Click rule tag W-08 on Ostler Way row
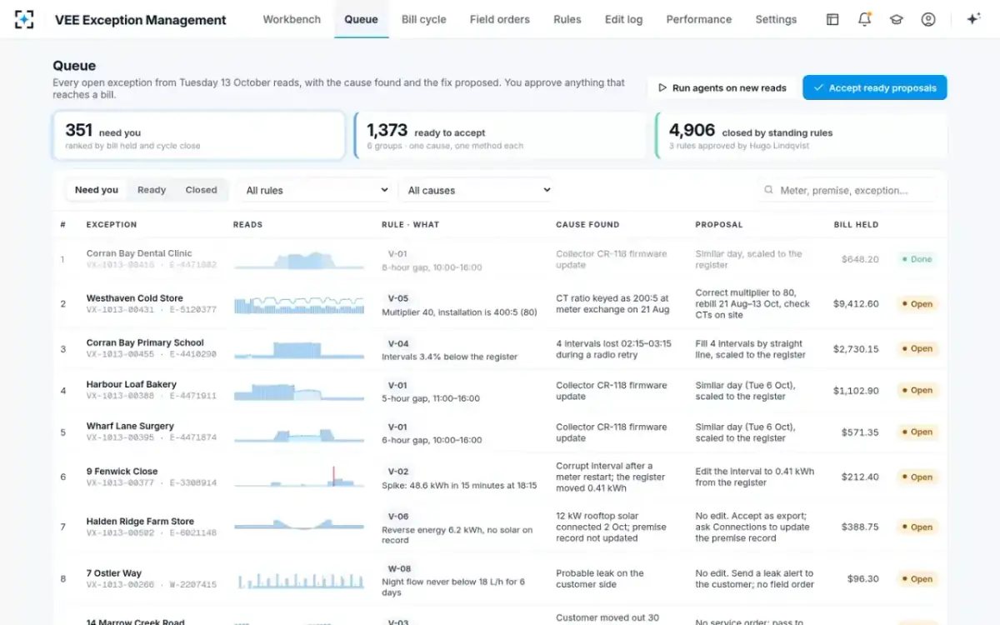This screenshot has width=1000, height=625. tap(399, 567)
